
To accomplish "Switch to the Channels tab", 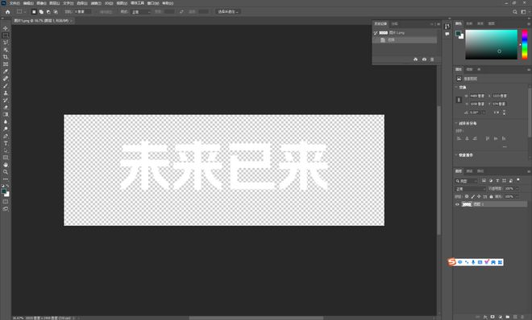I will 470,171.
